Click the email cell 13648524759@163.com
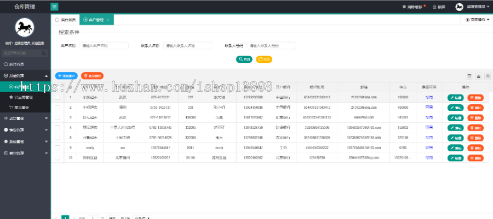This screenshot has width=493, height=219. (364, 127)
